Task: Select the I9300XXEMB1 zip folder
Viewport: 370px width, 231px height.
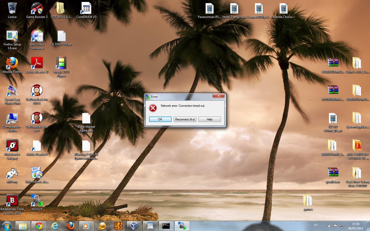Action: pos(333,148)
